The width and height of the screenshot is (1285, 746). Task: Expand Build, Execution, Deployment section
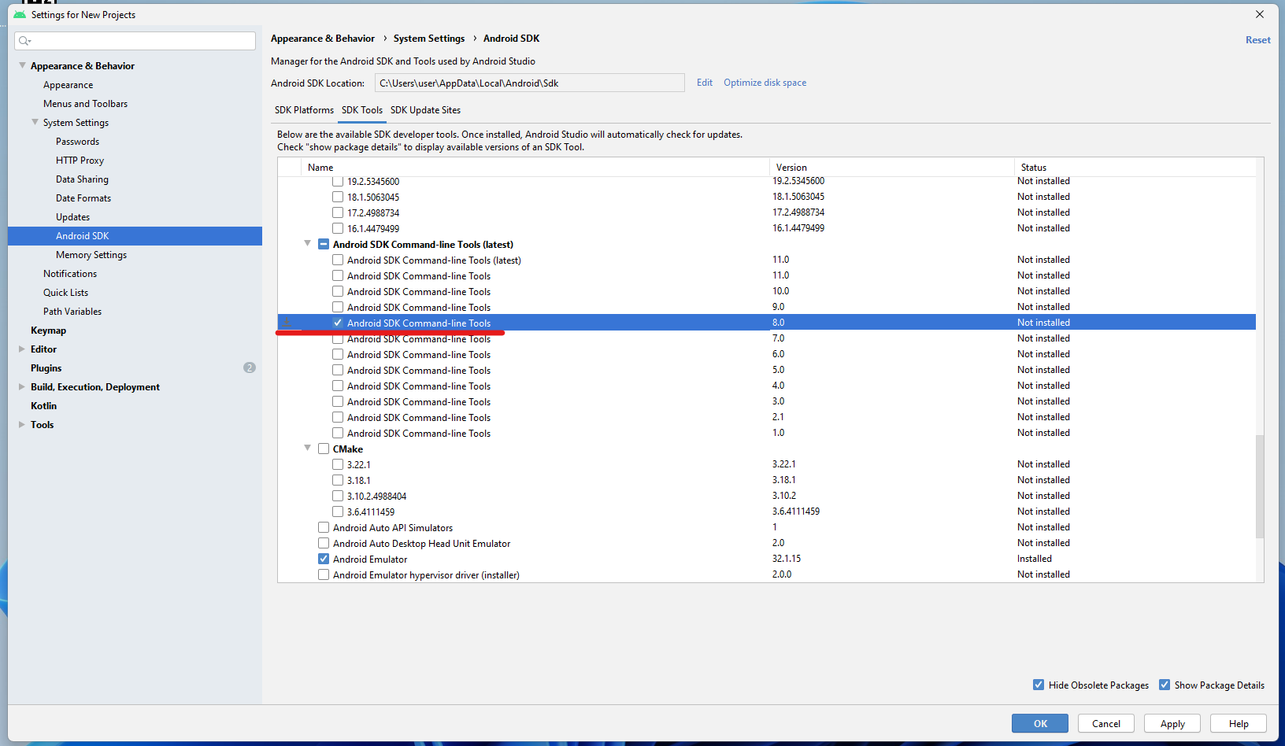(22, 386)
